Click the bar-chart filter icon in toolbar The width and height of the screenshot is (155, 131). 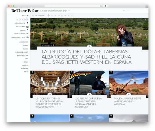[x=59, y=15]
